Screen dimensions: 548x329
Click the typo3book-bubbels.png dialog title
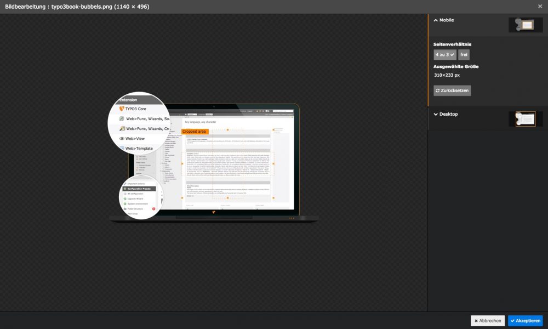[x=77, y=7]
